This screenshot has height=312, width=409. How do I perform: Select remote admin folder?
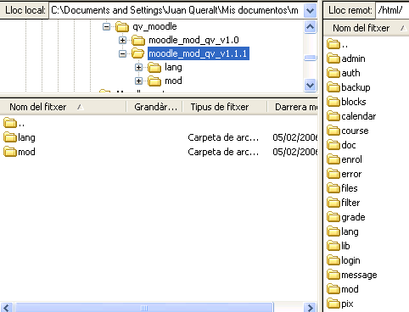346,58
